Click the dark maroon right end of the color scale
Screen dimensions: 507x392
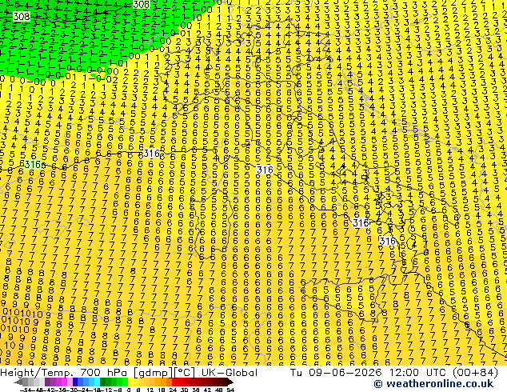230,382
